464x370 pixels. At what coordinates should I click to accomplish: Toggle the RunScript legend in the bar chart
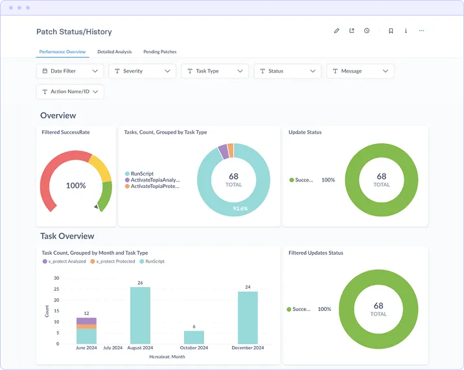pos(152,261)
